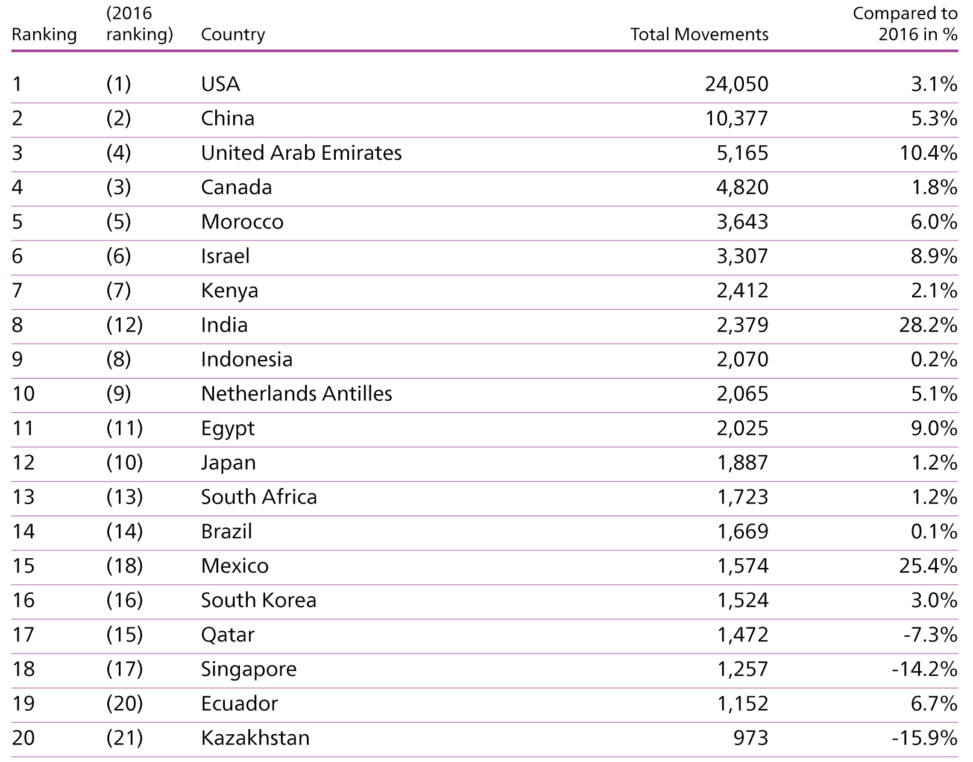Click the Country column header
The image size is (973, 762).
(233, 35)
